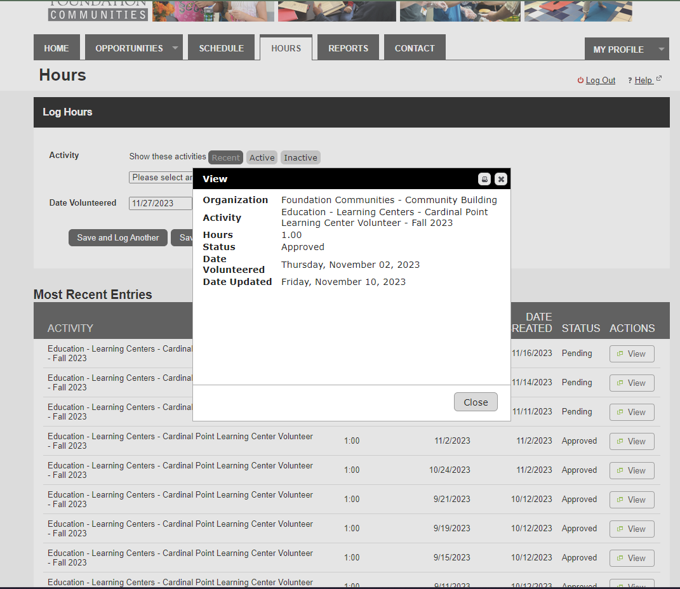Click 'Thursday, November 02, 2023' date text
The width and height of the screenshot is (680, 589).
(x=350, y=265)
